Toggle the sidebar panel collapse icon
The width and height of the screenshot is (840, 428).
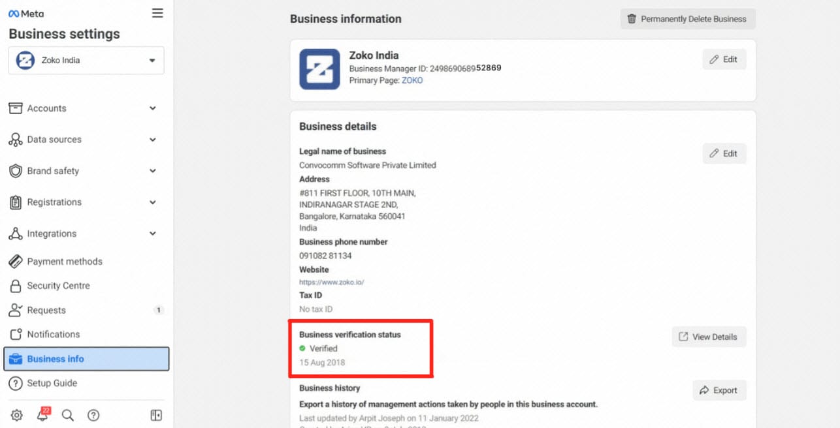156,416
